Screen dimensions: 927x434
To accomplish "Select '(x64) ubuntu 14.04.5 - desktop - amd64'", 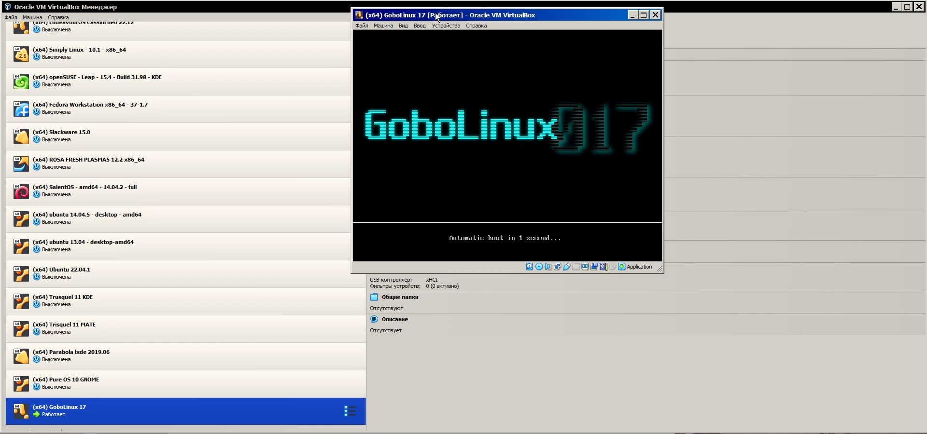I will [186, 218].
